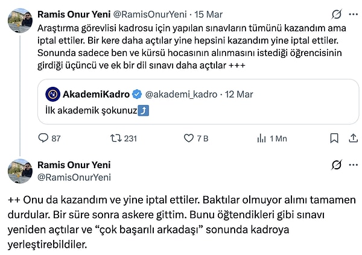Click the @RamisOnurYeni handle on second tweet
This screenshot has width=362, height=255.
[x=74, y=177]
